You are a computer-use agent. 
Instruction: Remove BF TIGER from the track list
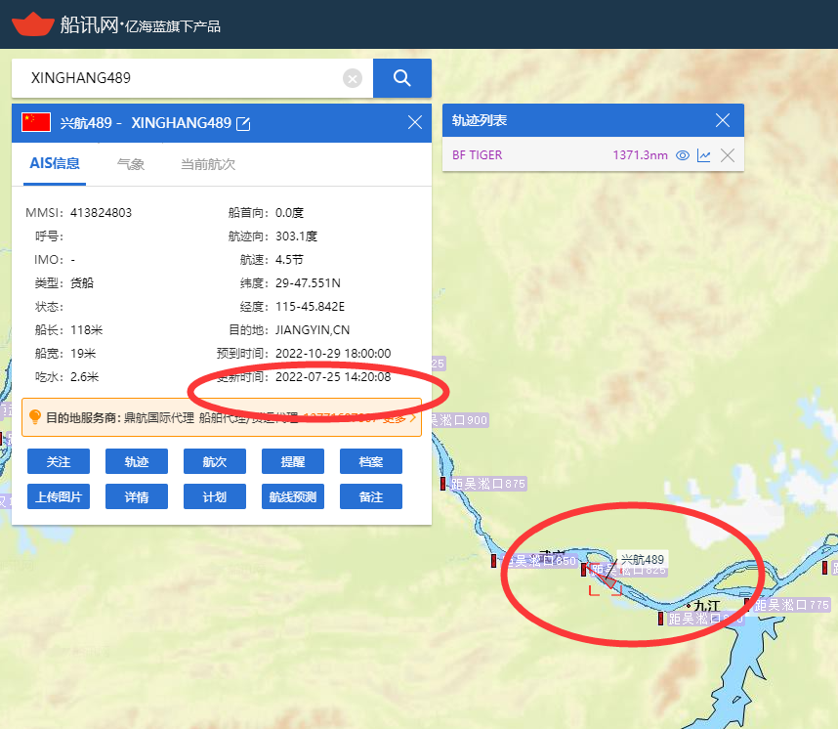click(x=727, y=155)
